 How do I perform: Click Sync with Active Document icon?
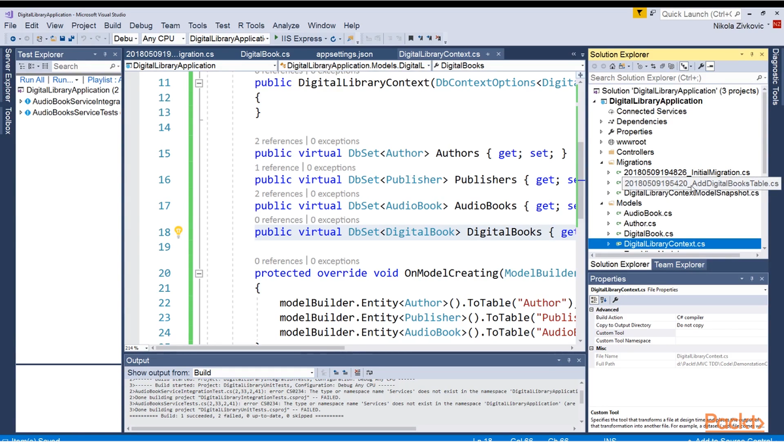[x=653, y=66]
